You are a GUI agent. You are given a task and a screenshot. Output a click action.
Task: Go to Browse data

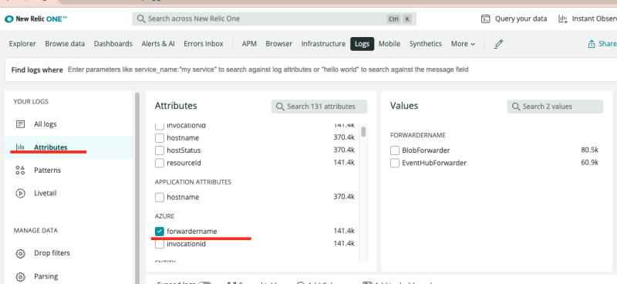click(65, 44)
